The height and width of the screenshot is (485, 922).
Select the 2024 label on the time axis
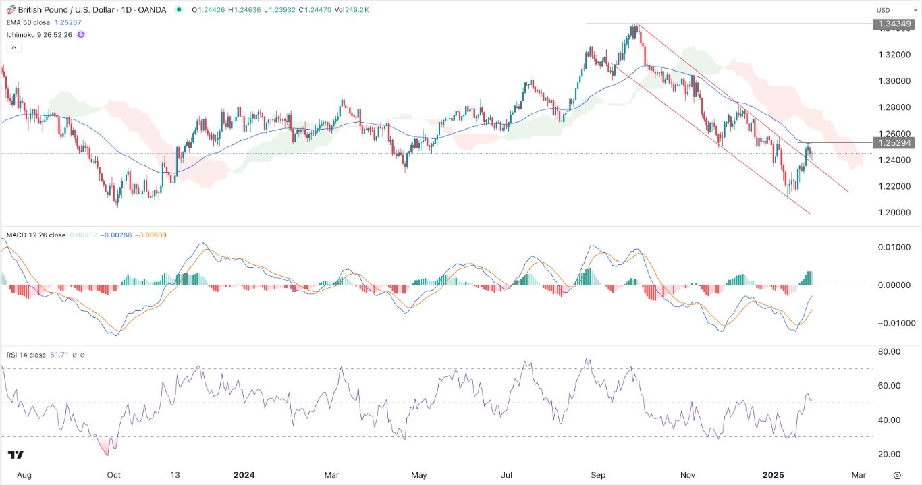tap(244, 475)
